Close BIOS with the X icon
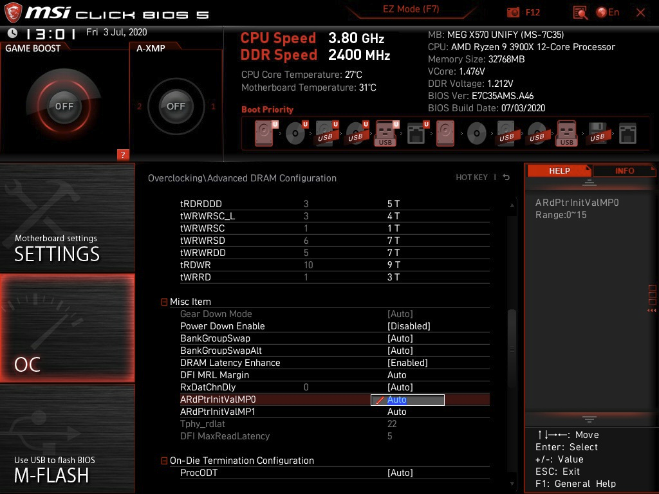 640,12
